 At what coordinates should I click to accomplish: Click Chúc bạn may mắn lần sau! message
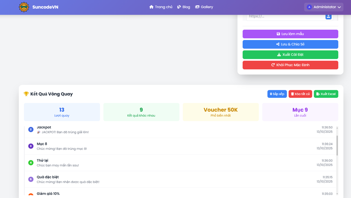click(x=58, y=165)
